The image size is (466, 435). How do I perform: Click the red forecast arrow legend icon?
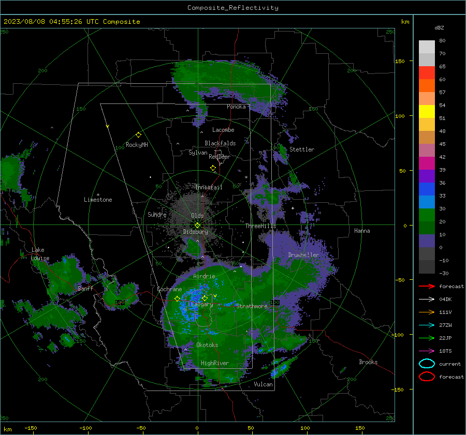click(x=427, y=286)
